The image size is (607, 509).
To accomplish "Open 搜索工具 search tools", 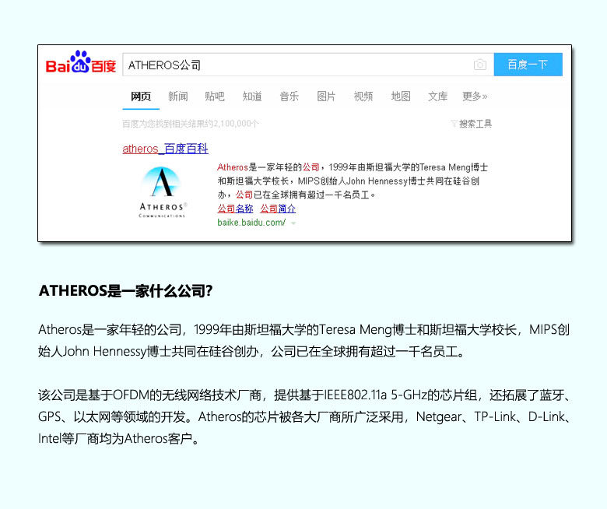I will [475, 124].
